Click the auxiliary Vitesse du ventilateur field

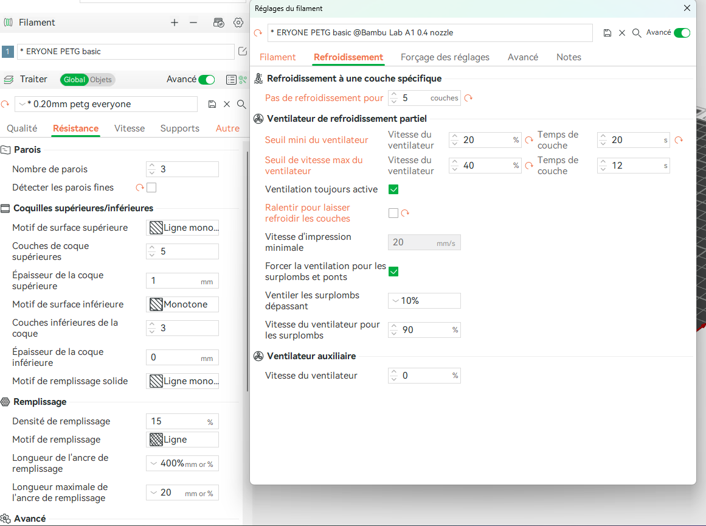click(x=424, y=376)
